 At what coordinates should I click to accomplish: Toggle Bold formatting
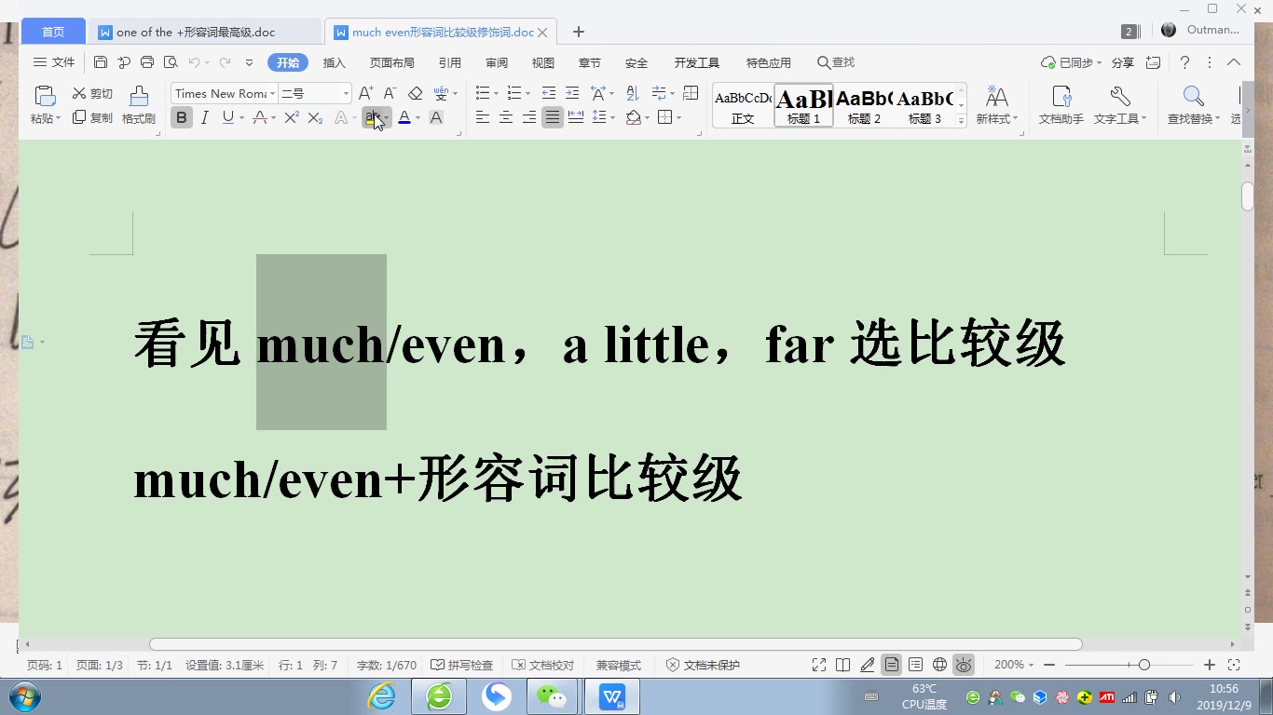coord(181,117)
